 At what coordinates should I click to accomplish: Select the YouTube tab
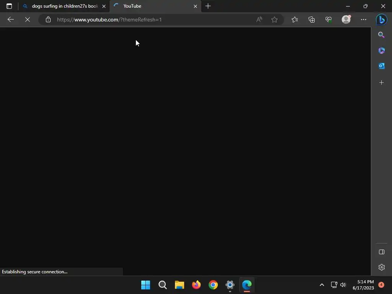pyautogui.click(x=155, y=6)
